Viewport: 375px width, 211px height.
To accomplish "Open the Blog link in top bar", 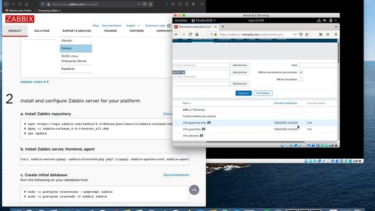I will pyautogui.click(x=96, y=26).
